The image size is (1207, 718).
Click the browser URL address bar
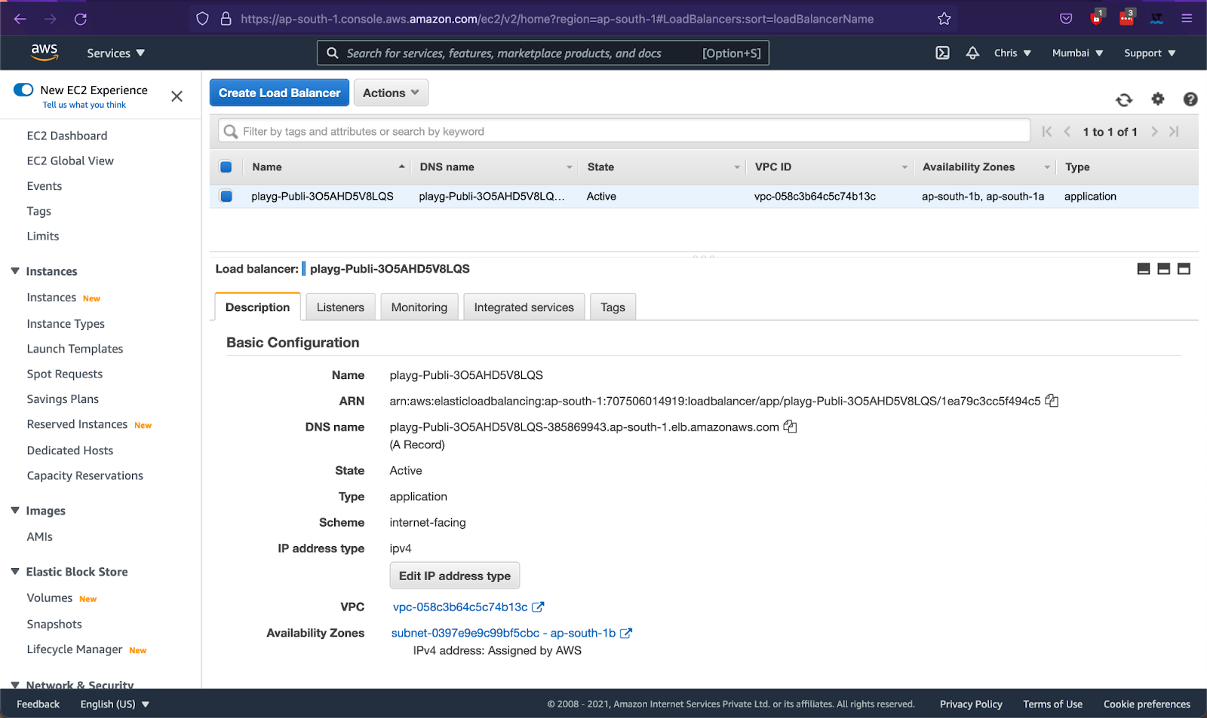point(557,19)
